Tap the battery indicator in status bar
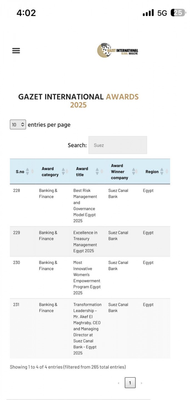 tap(177, 13)
